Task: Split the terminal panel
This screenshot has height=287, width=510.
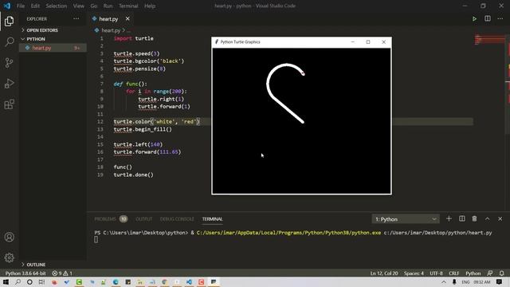Action: click(x=462, y=218)
